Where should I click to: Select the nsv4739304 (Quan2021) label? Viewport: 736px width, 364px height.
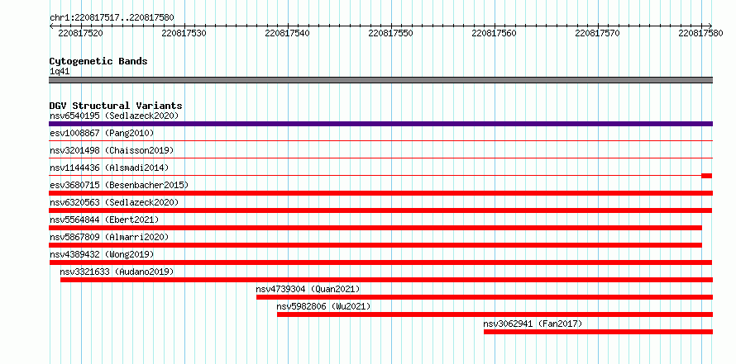(308, 289)
